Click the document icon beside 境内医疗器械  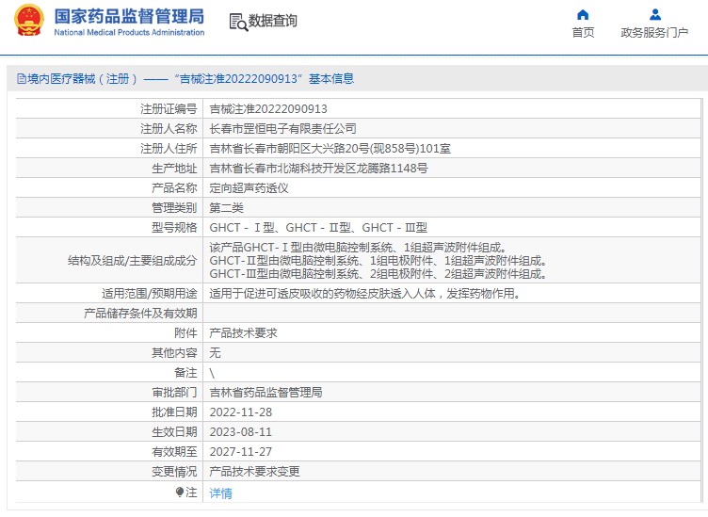tap(22, 79)
